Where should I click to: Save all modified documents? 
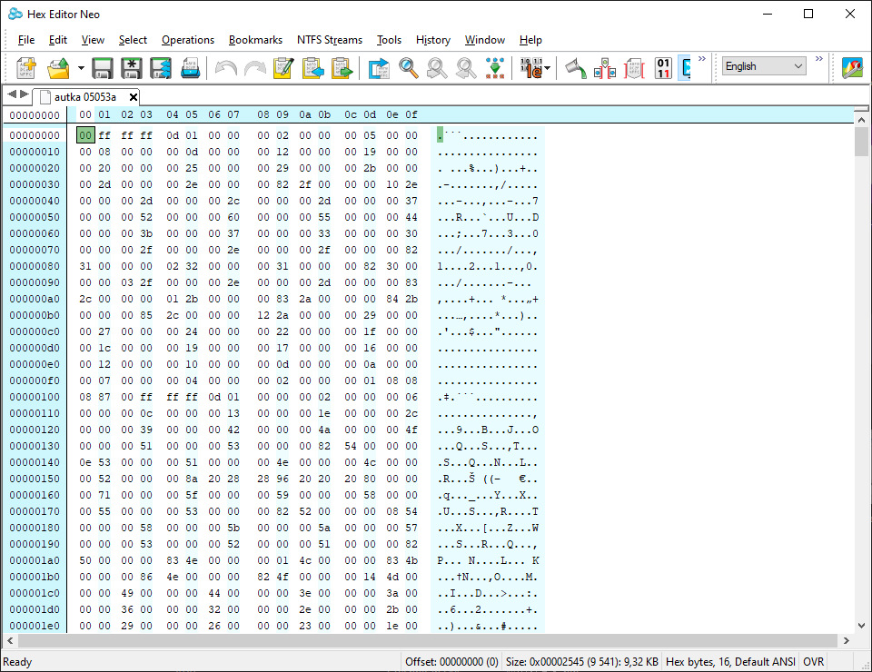[x=161, y=67]
